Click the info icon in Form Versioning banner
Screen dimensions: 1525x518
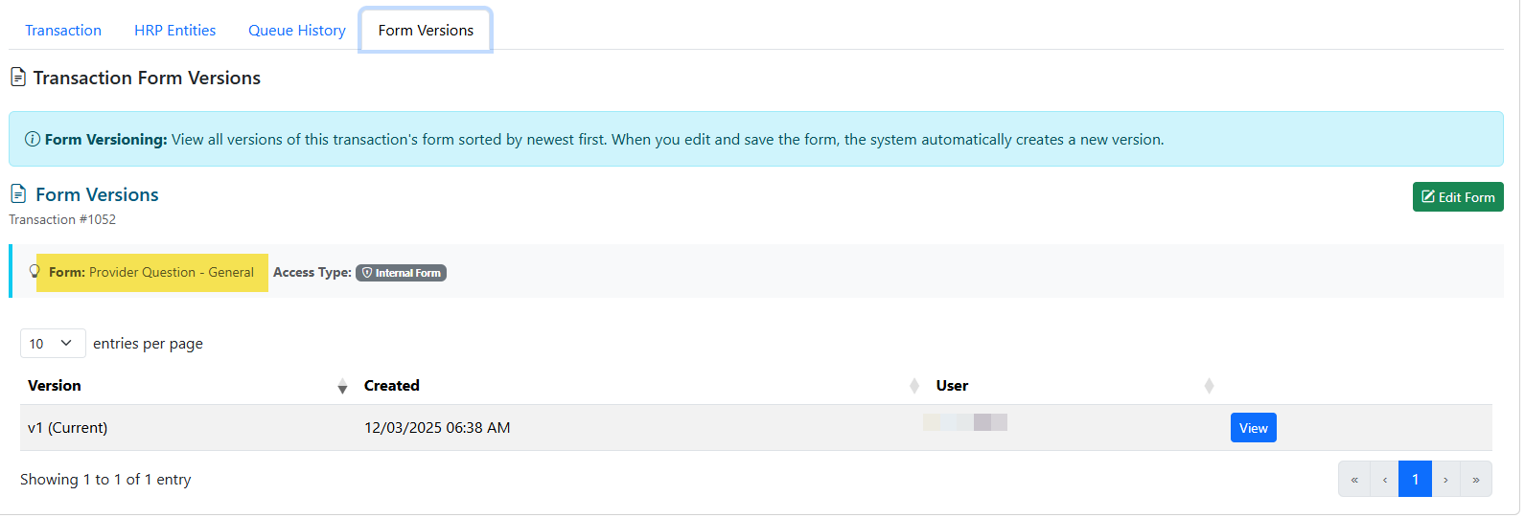33,140
